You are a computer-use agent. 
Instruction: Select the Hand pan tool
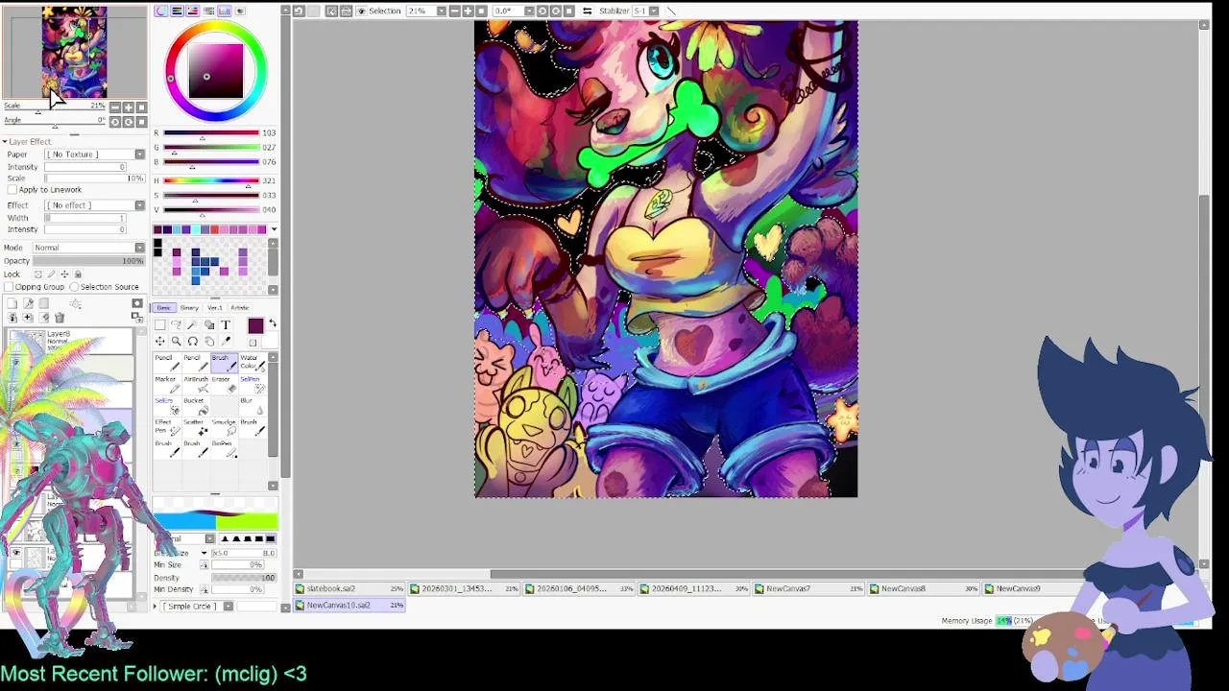pyautogui.click(x=209, y=341)
